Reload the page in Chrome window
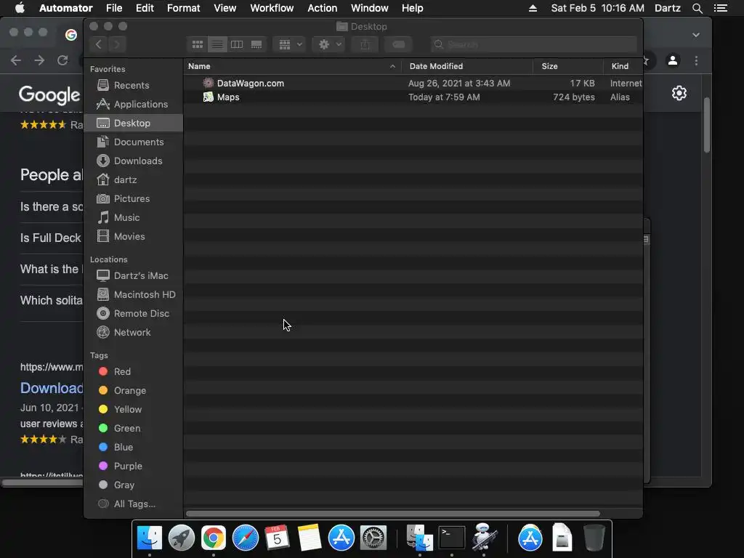Screen dimensions: 744x558 tap(62, 60)
